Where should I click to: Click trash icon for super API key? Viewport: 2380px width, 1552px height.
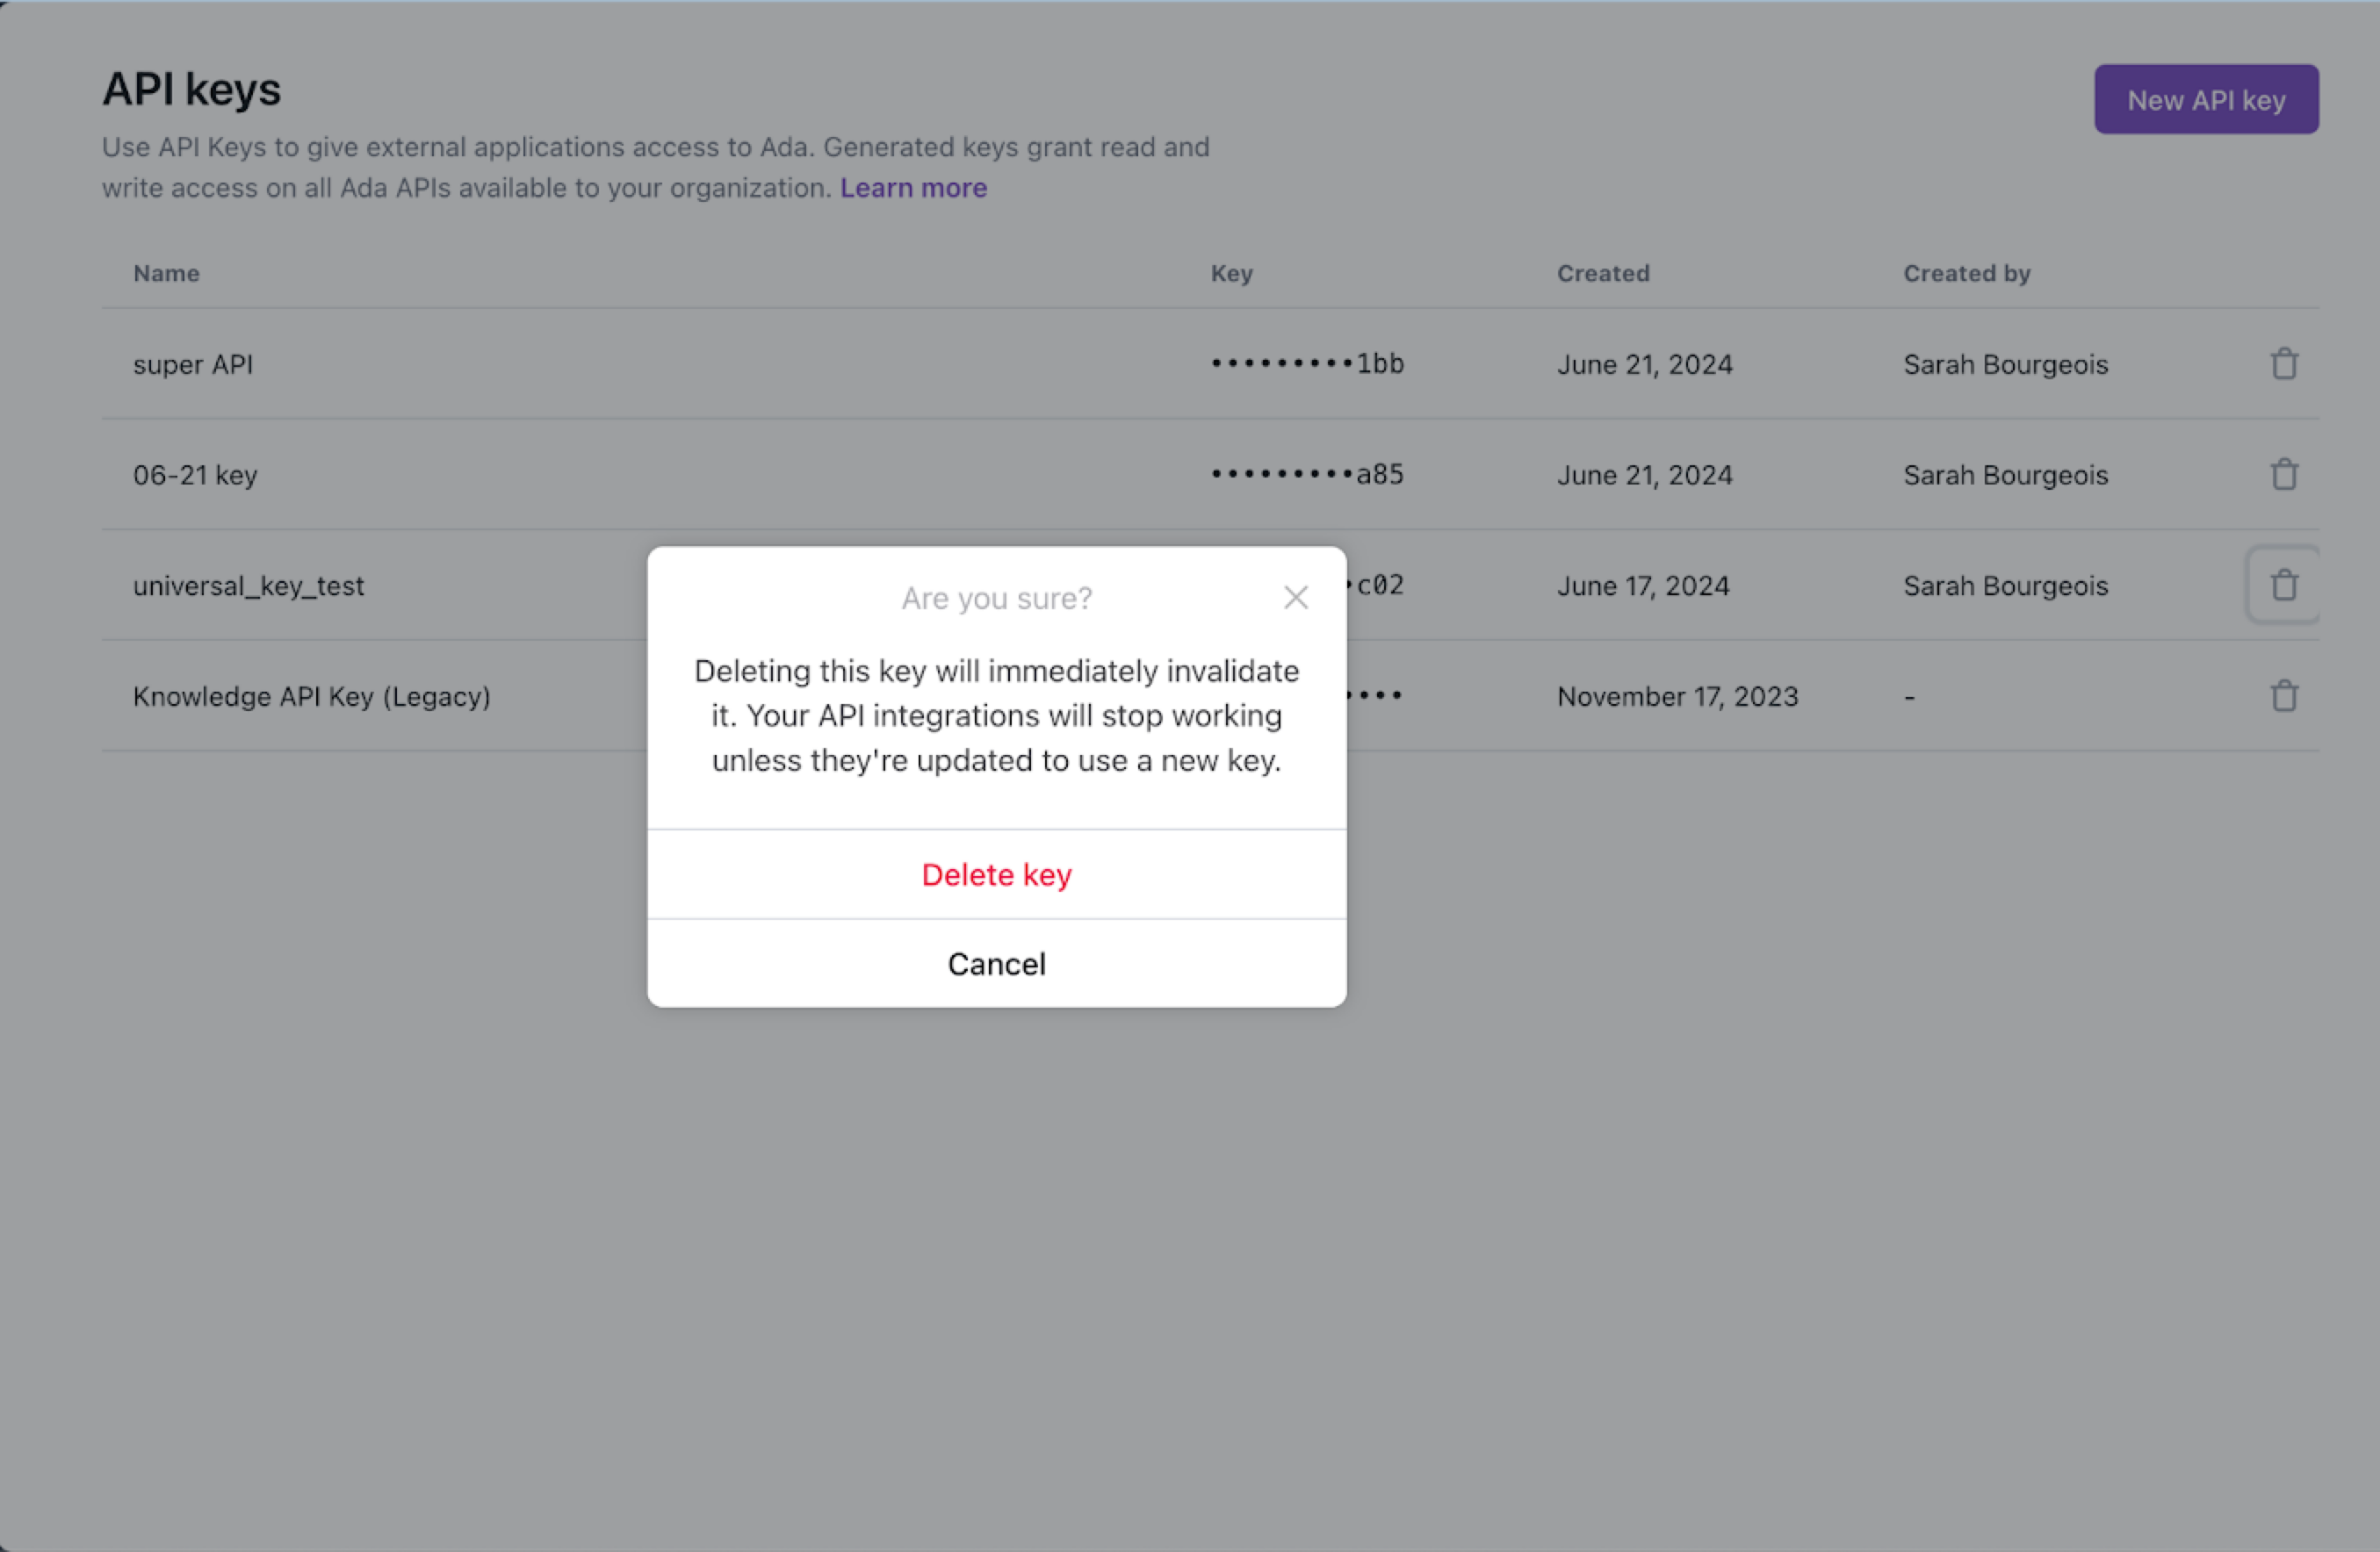tap(2283, 363)
